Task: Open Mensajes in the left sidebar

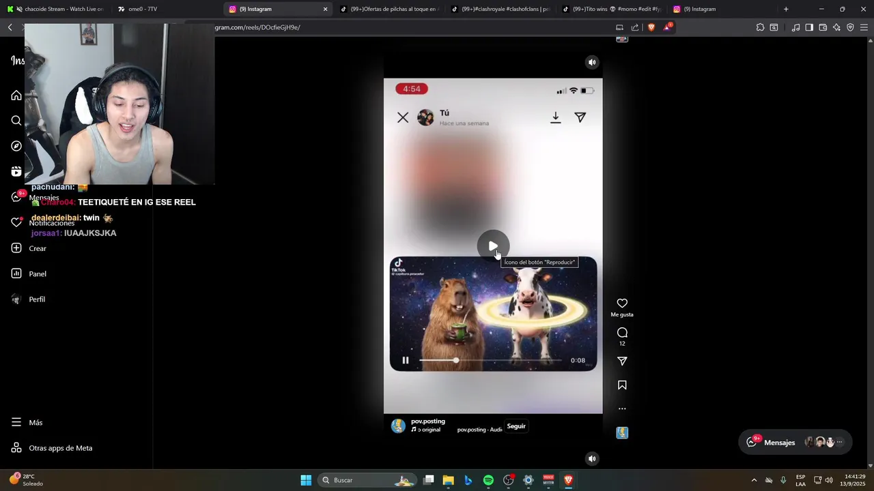Action: point(35,197)
